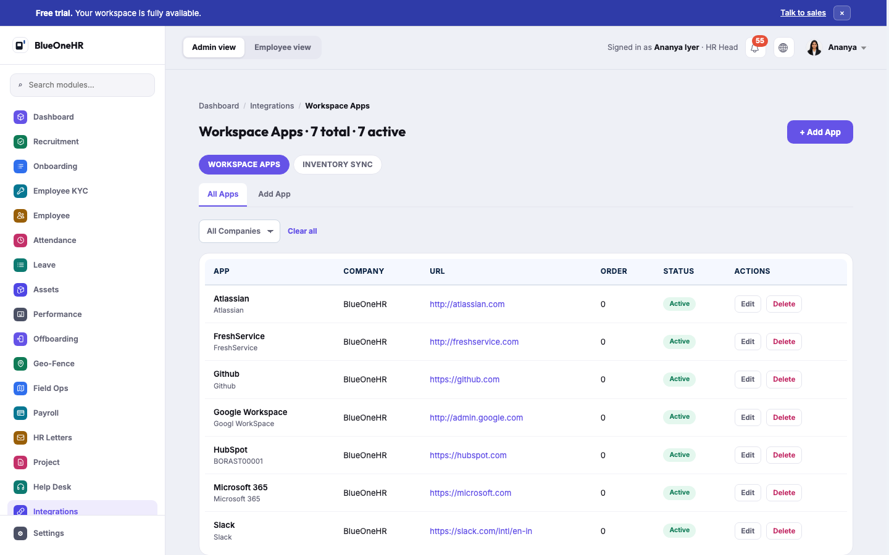This screenshot has height=555, width=889.
Task: Open the Assets box icon
Action: pos(20,289)
